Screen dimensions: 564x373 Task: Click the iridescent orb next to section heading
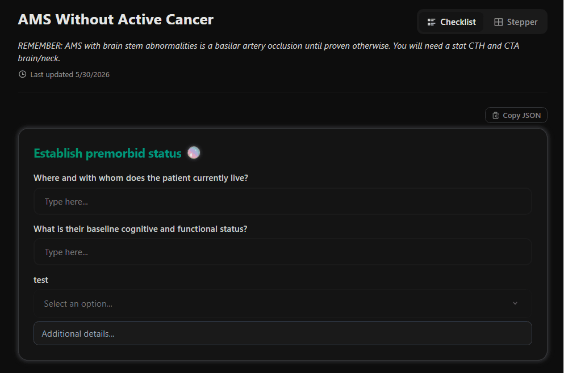194,153
